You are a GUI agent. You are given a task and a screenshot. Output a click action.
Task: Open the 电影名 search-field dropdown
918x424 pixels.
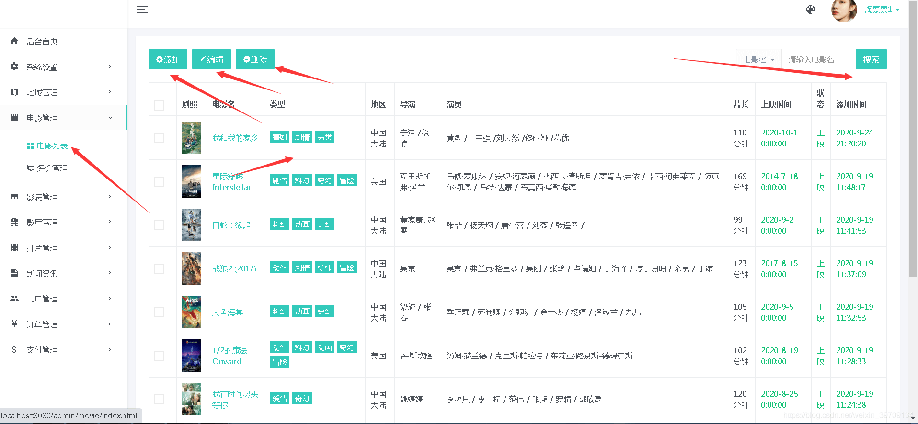759,59
